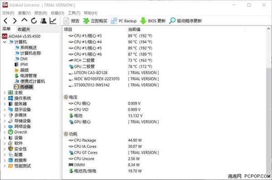Open PC Backup from the toolbar
The height and width of the screenshot is (180, 272).
click(x=124, y=21)
